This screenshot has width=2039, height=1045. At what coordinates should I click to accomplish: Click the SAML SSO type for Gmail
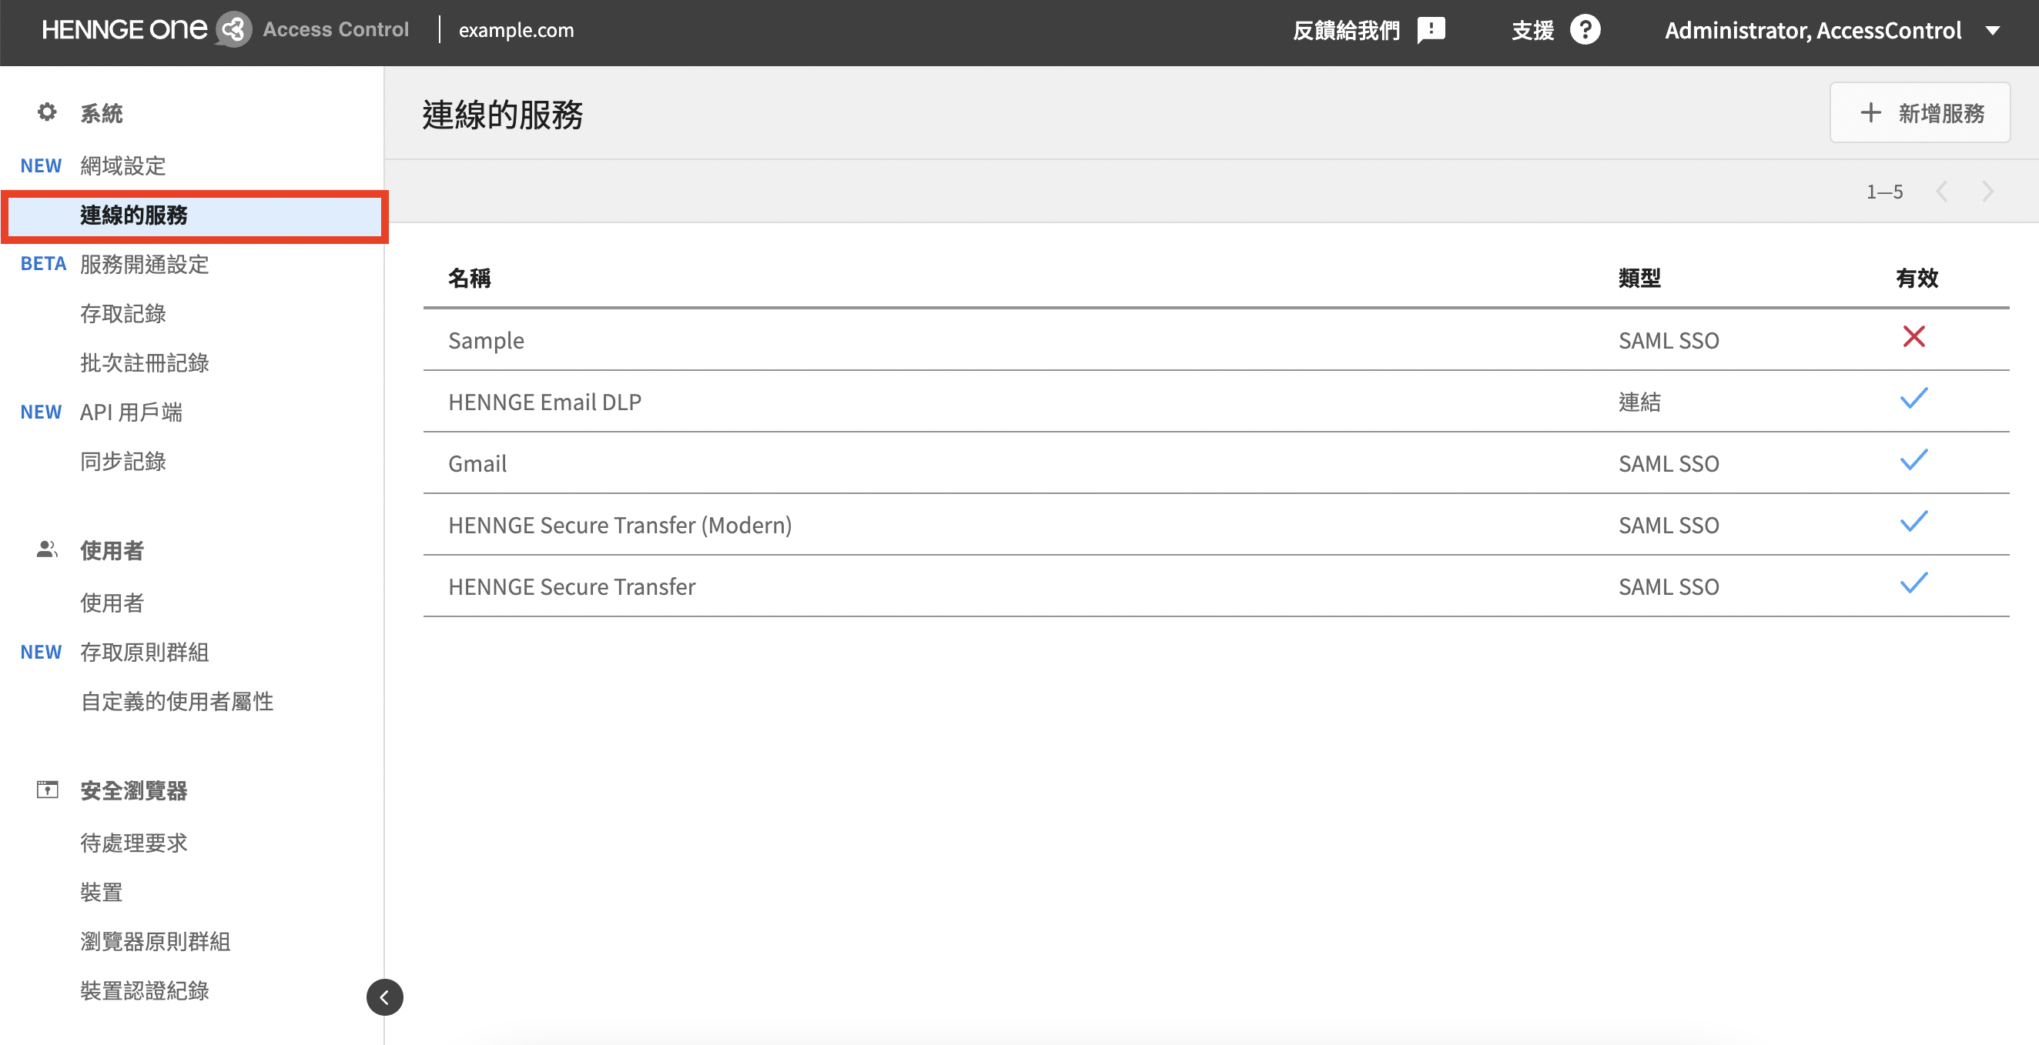click(x=1669, y=464)
